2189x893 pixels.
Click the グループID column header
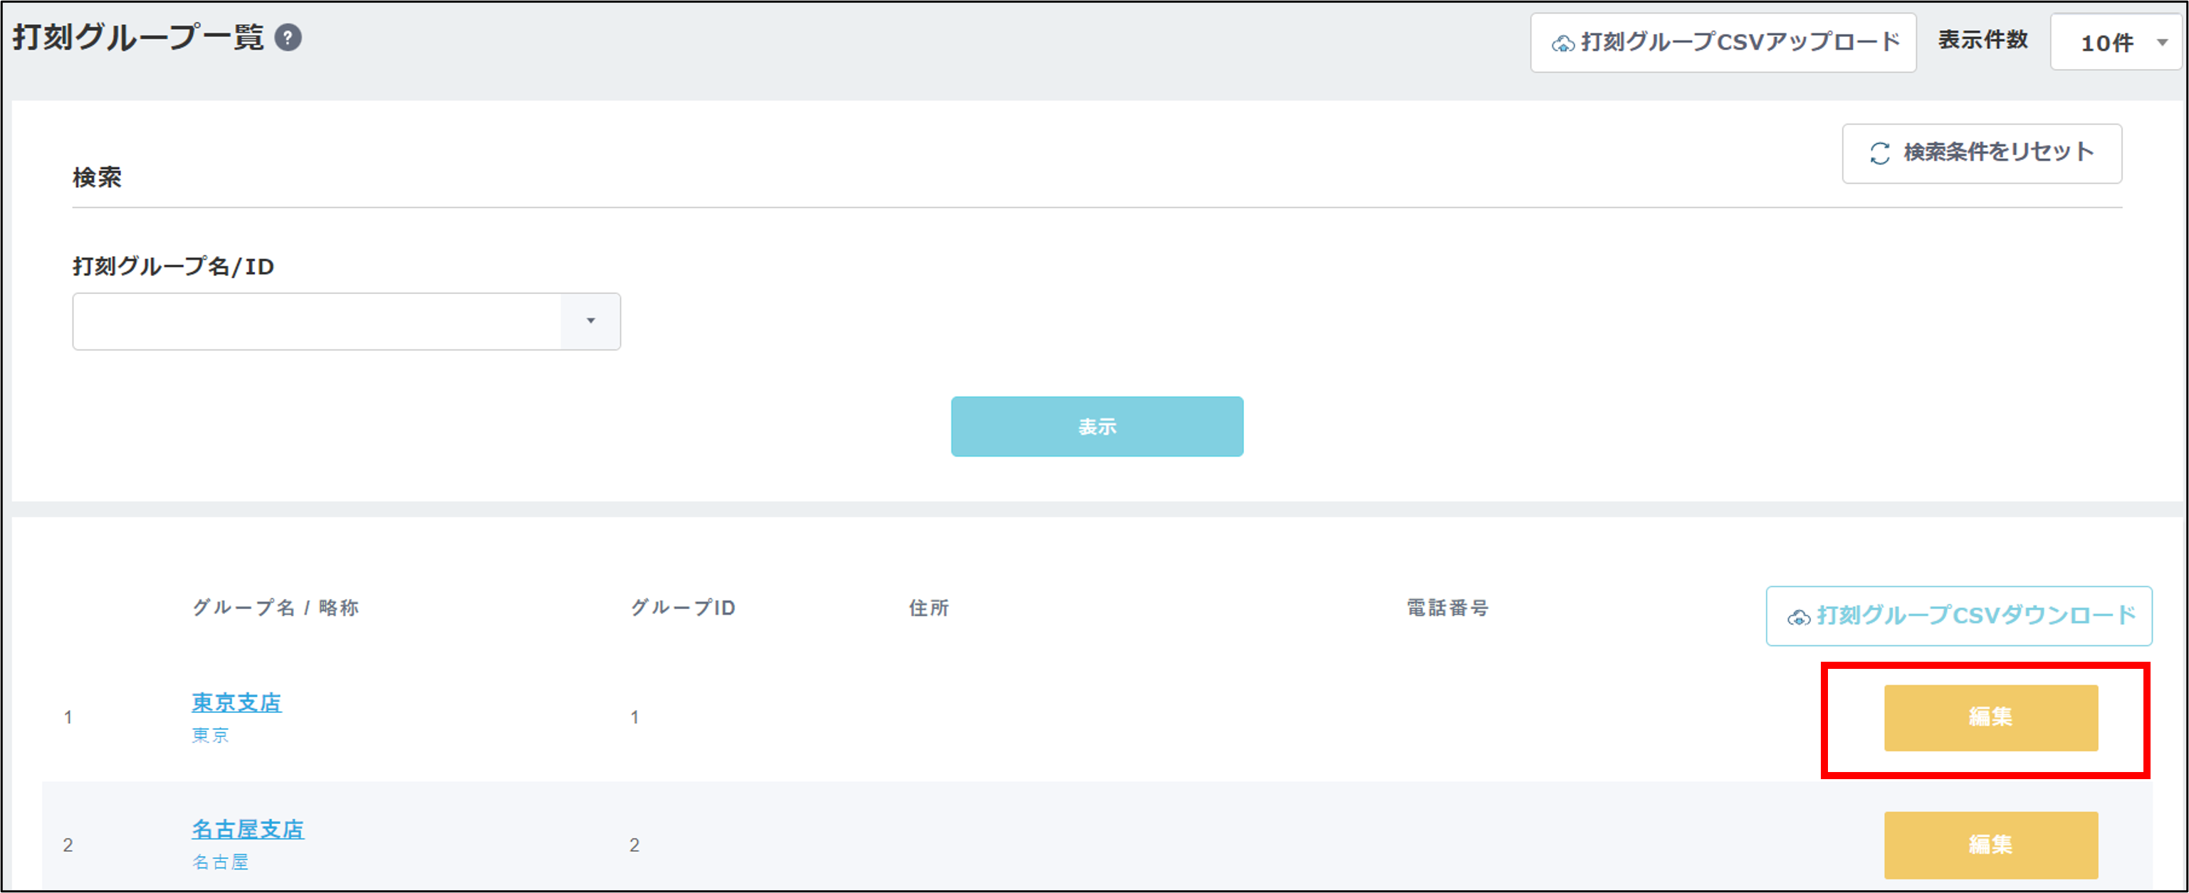682,608
